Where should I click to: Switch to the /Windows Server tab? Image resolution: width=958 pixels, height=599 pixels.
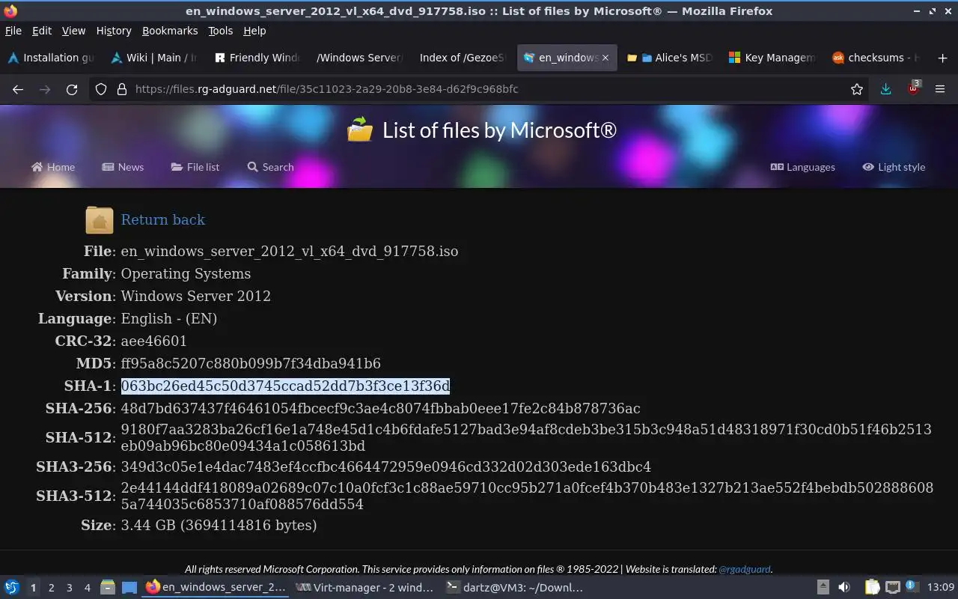click(x=360, y=58)
